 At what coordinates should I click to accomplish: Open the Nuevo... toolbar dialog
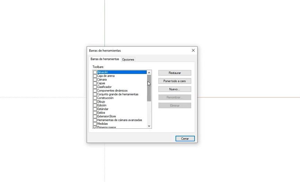coord(175,89)
